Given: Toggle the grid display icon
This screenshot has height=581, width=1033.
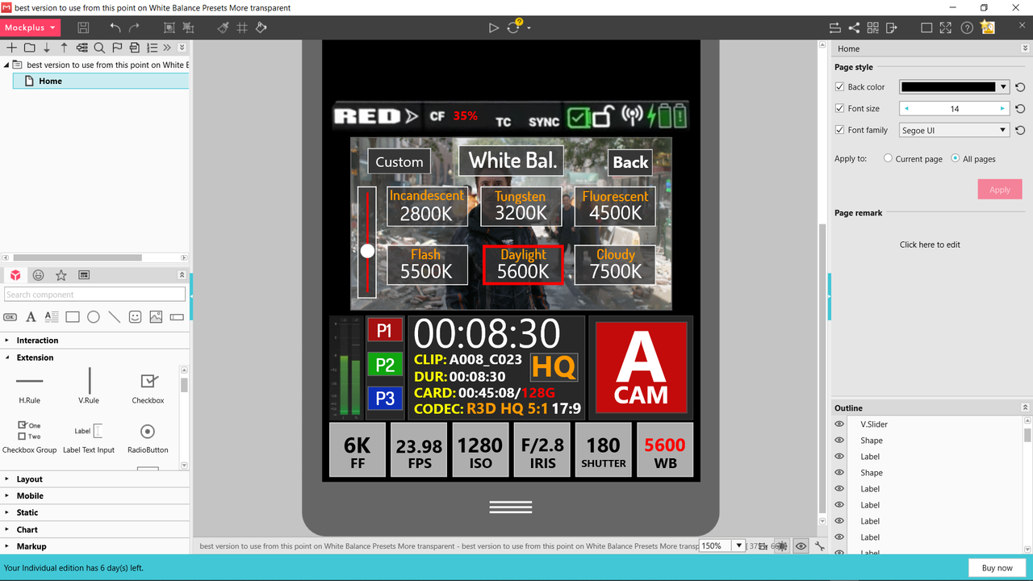Looking at the screenshot, I should point(242,27).
